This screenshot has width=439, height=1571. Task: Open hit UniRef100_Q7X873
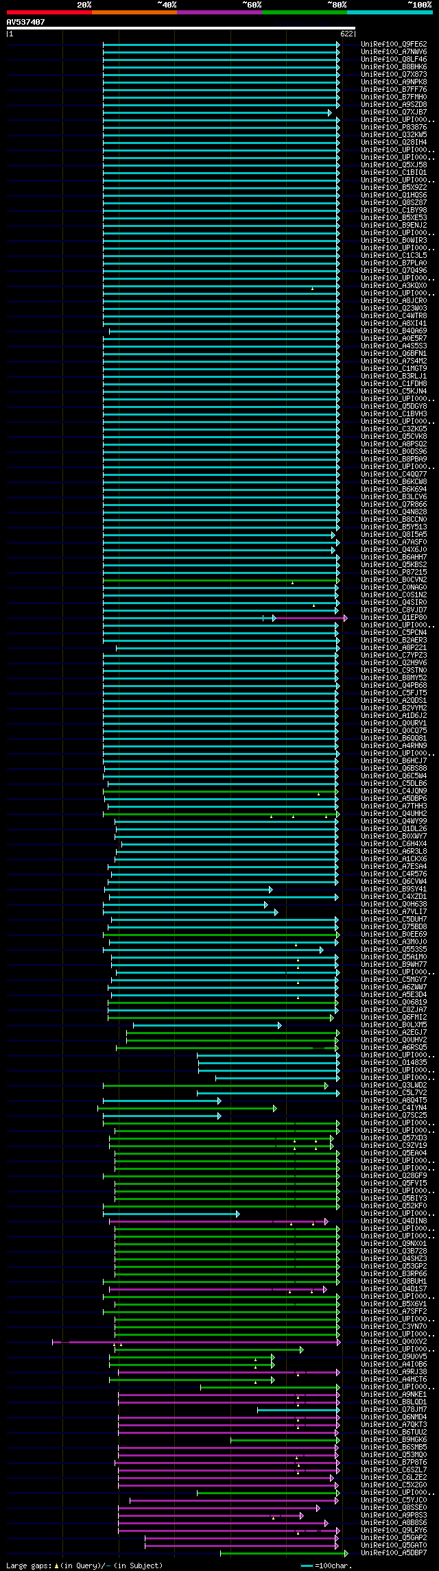[x=394, y=75]
